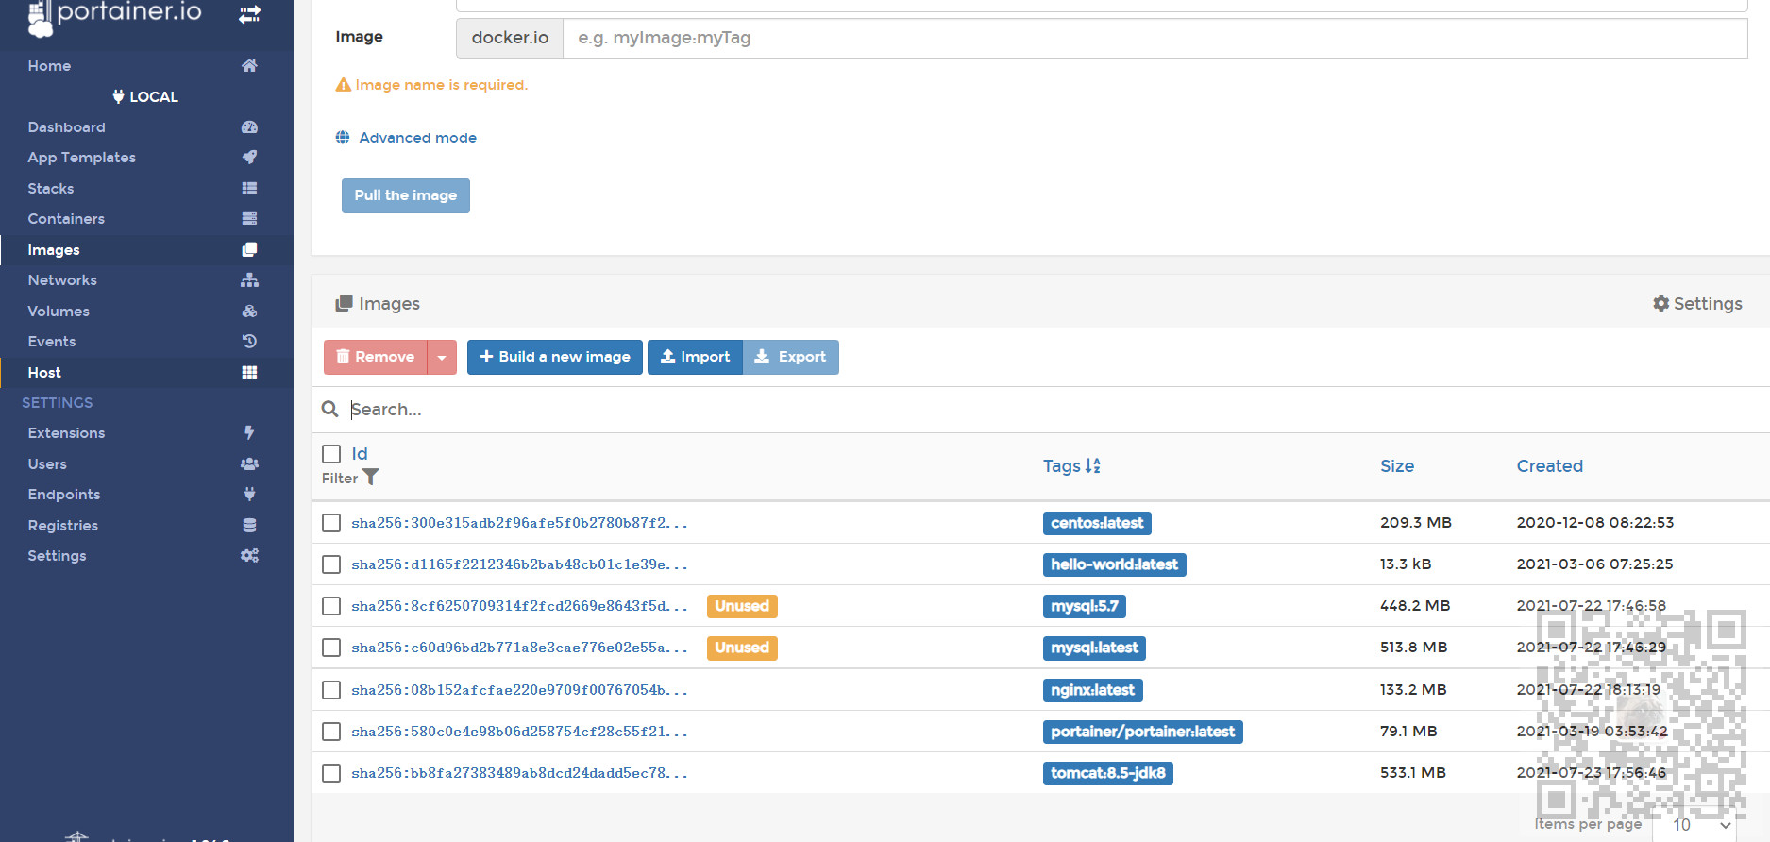Image resolution: width=1770 pixels, height=842 pixels.
Task: Toggle sidebar using the arrows icon
Action: coord(249,14)
